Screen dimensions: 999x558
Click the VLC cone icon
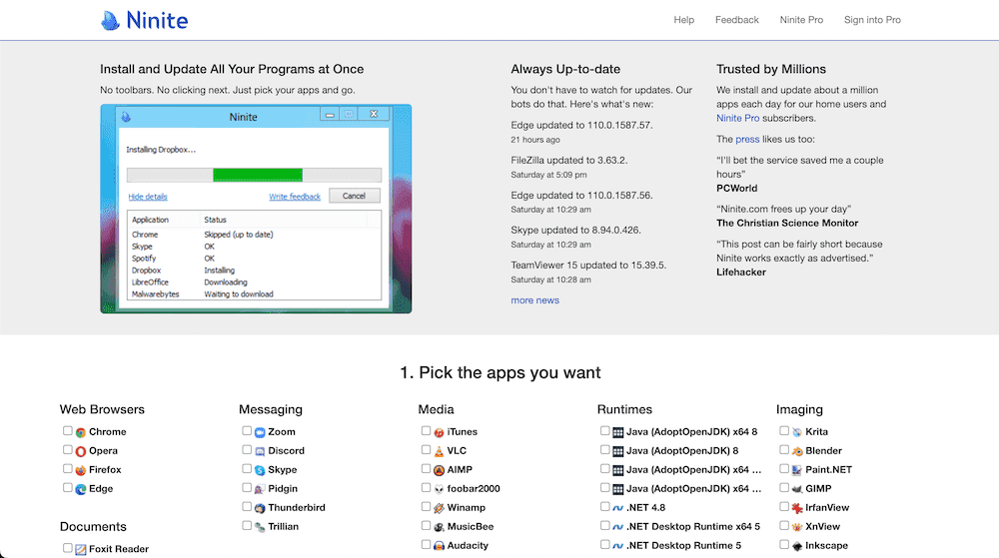[439, 452]
